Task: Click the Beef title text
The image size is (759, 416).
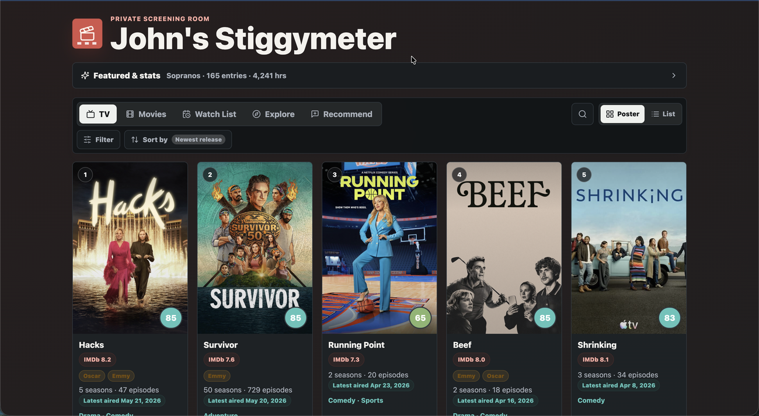Action: coord(462,345)
